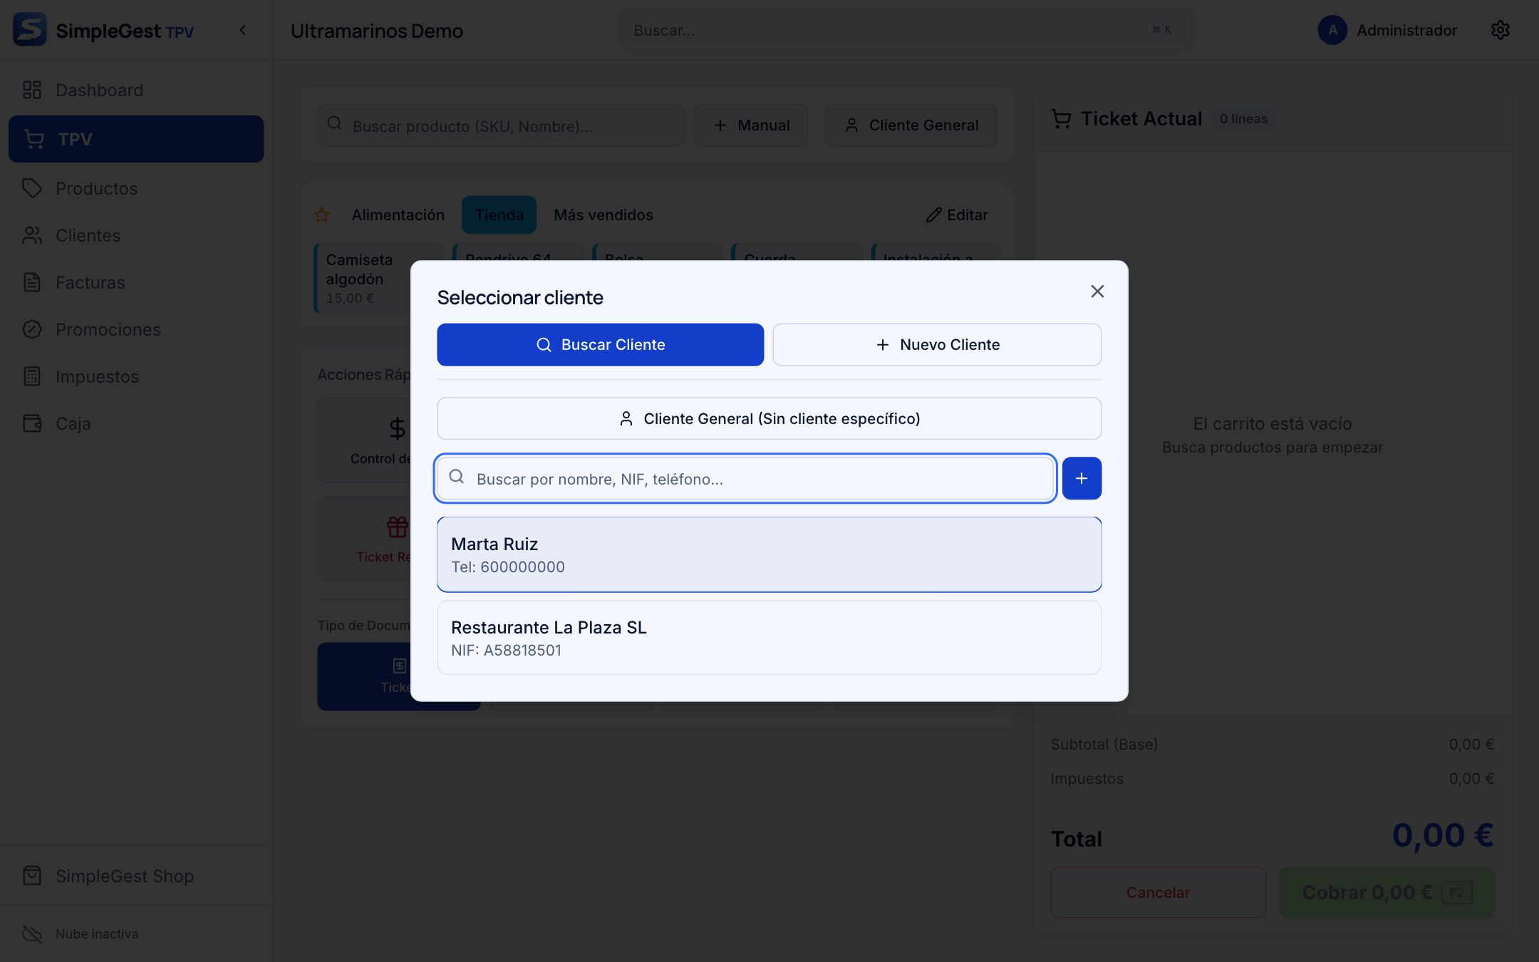Click the product search field (SKU, Nombre)
The height and width of the screenshot is (962, 1539).
coord(501,125)
